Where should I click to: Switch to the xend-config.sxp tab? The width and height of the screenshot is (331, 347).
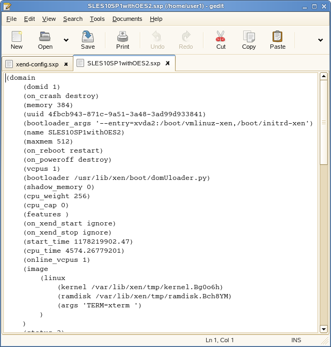(37, 64)
